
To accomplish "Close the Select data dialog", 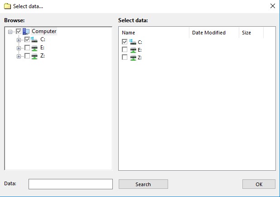I will (x=272, y=6).
